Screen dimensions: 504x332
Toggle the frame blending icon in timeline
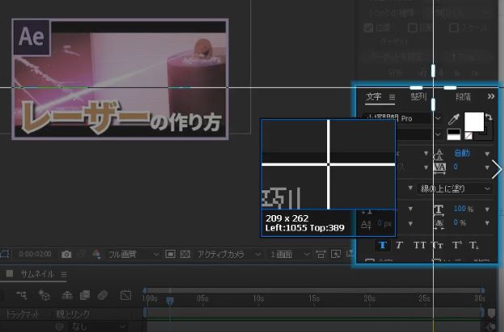[85, 295]
